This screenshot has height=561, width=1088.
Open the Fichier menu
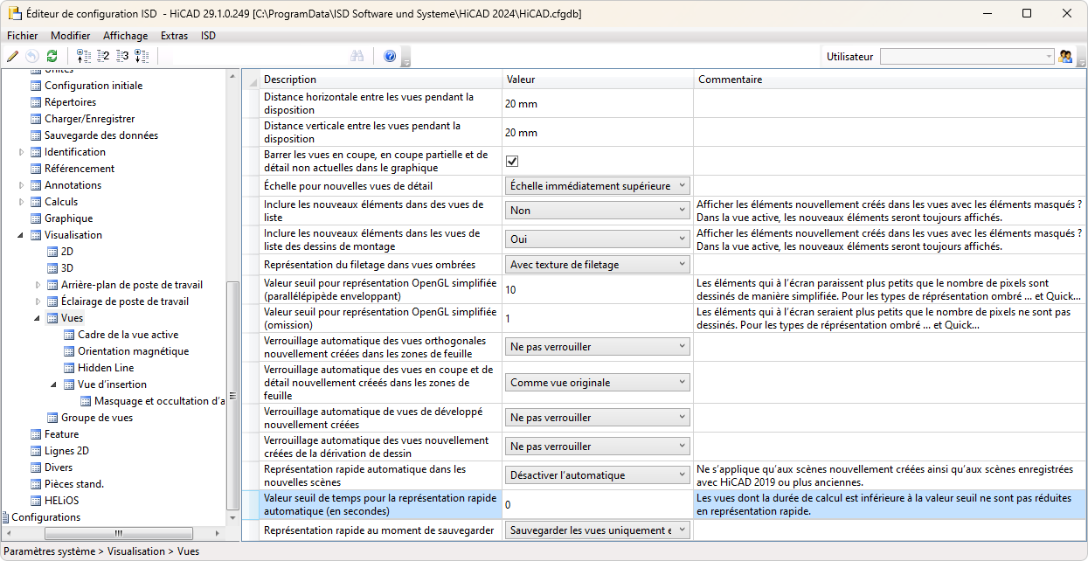tap(22, 36)
